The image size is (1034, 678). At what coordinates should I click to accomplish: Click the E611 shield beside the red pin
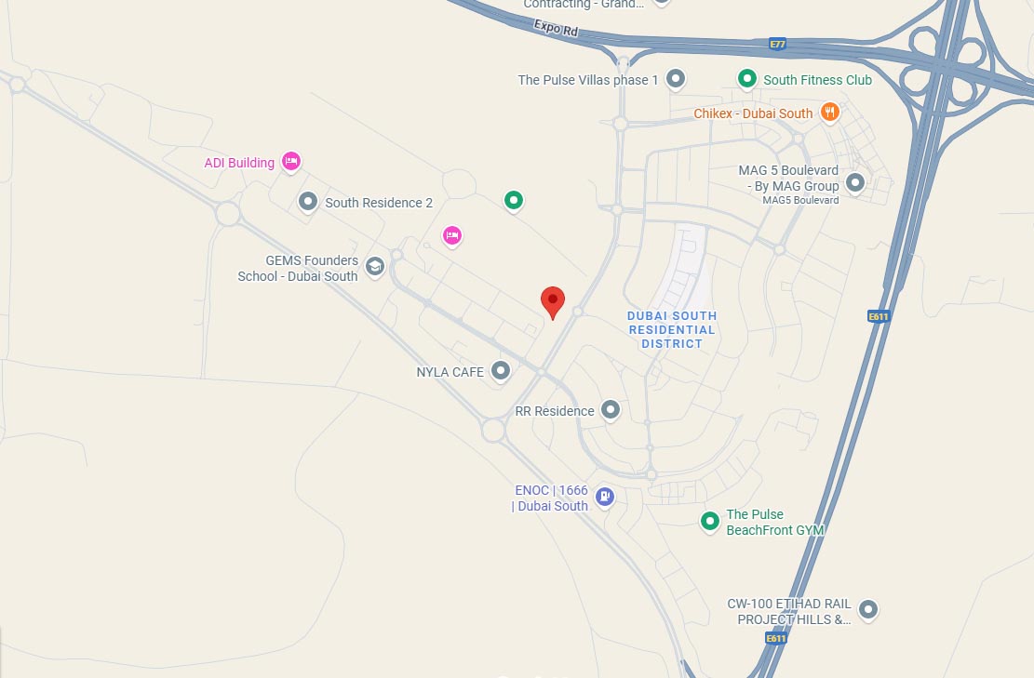click(879, 316)
